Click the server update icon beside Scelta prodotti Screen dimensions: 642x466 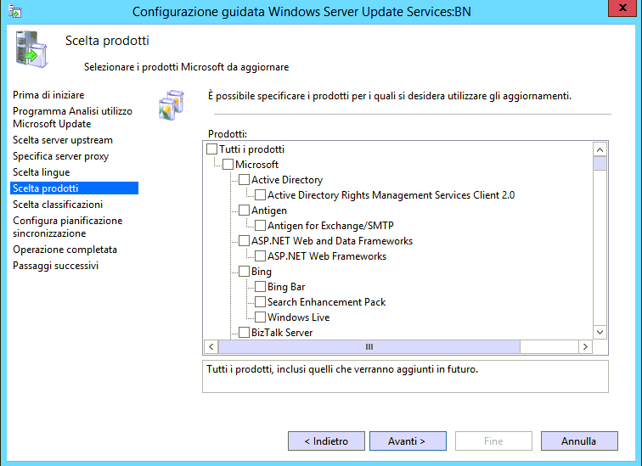click(31, 51)
